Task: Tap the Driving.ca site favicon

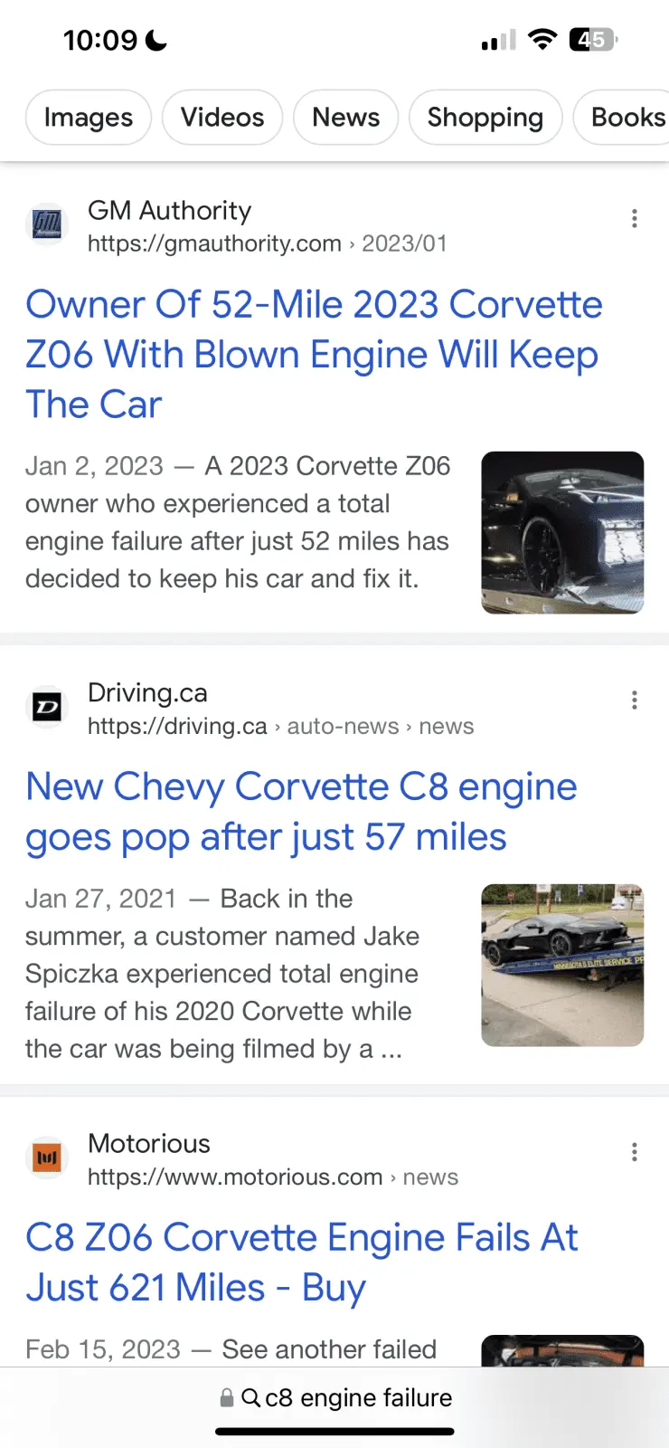Action: [x=47, y=707]
